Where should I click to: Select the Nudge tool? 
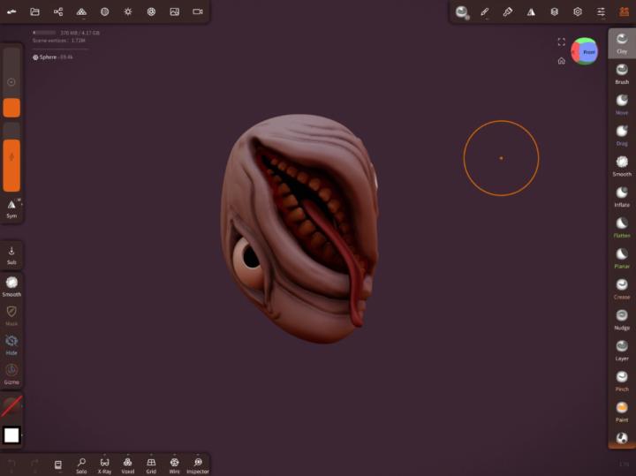622,318
